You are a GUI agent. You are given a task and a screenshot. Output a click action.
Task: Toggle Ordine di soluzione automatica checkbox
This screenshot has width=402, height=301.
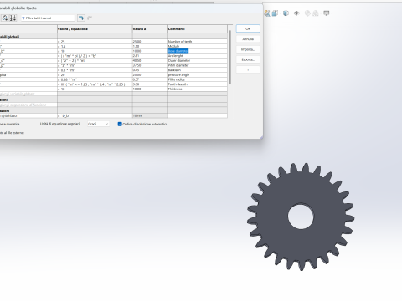[120, 124]
